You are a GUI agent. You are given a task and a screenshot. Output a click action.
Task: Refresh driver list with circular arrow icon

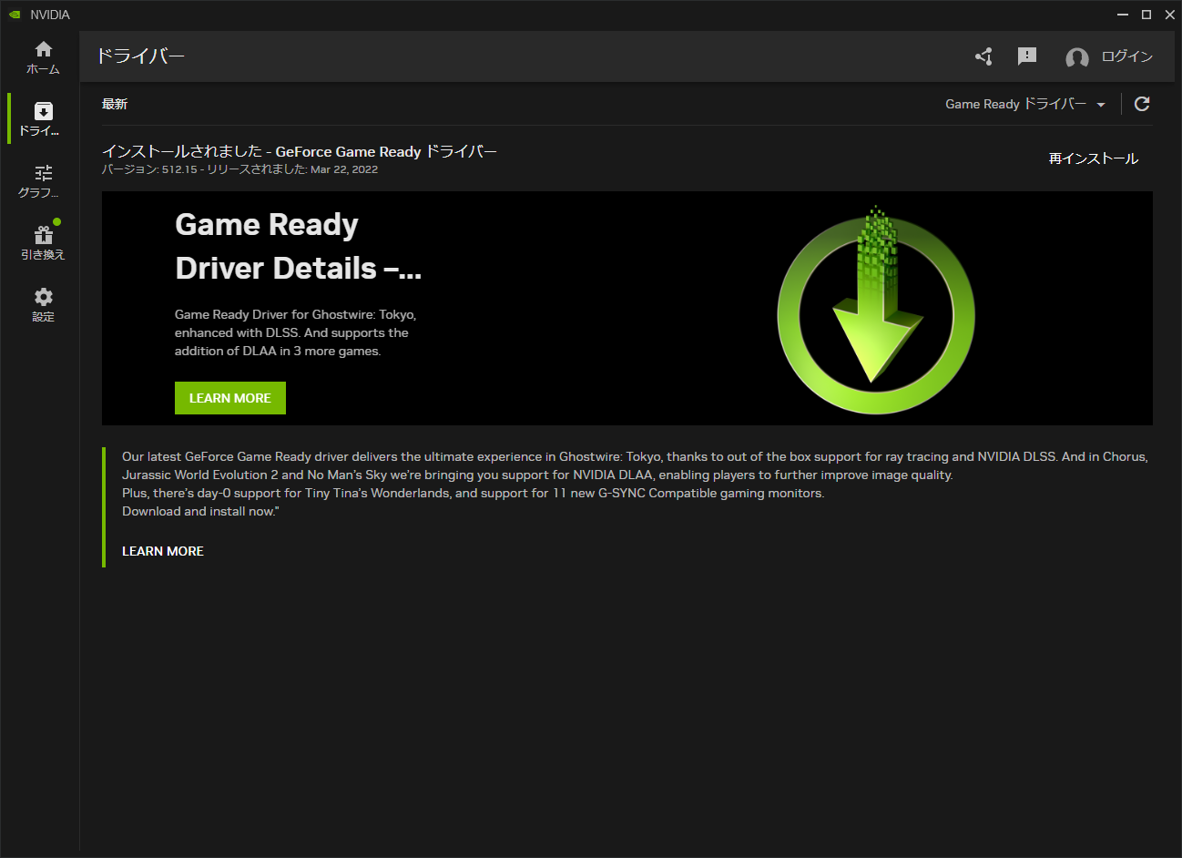(1142, 104)
